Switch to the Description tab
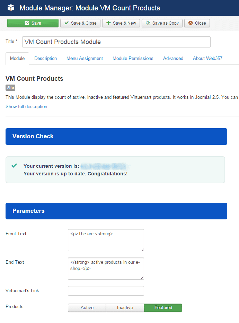This screenshot has height=323, width=239. coord(45,58)
